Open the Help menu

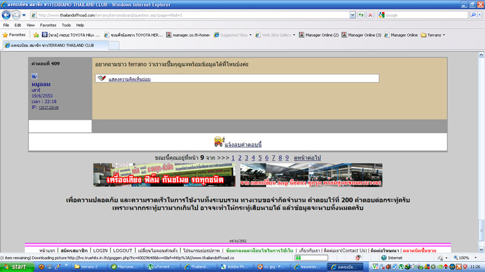pos(80,25)
